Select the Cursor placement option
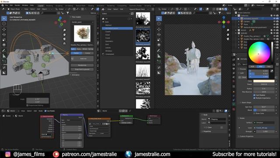280x158 pixels. point(88,53)
